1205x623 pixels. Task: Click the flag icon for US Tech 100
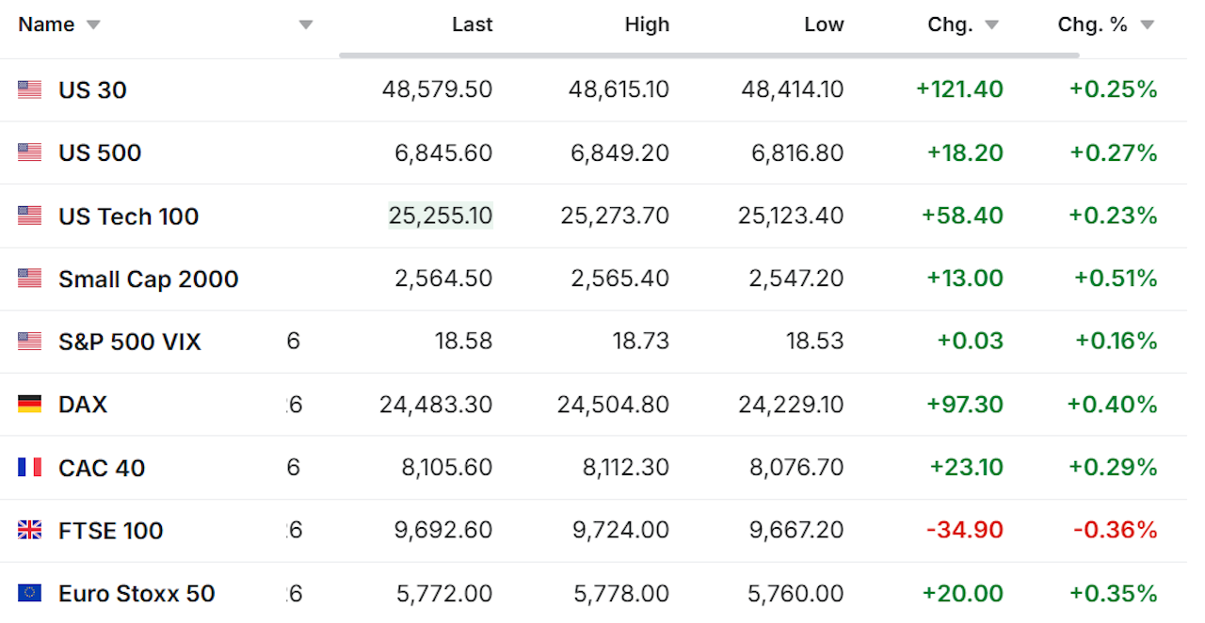[29, 216]
